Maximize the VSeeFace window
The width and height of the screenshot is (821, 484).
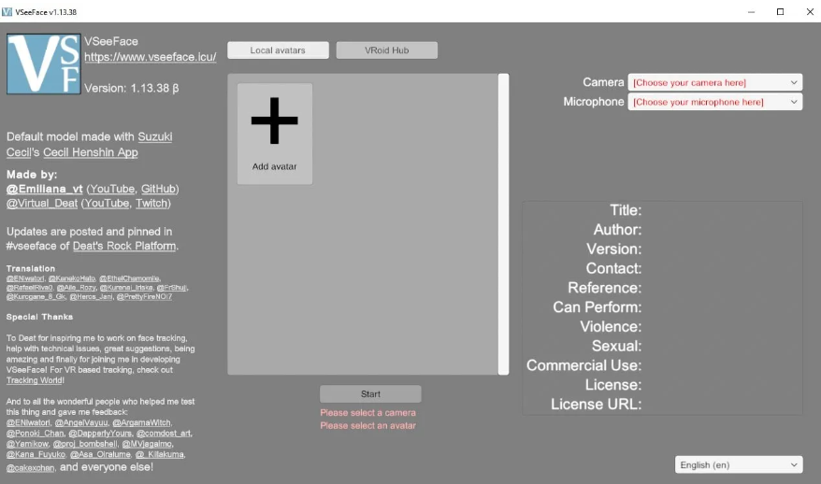click(780, 11)
